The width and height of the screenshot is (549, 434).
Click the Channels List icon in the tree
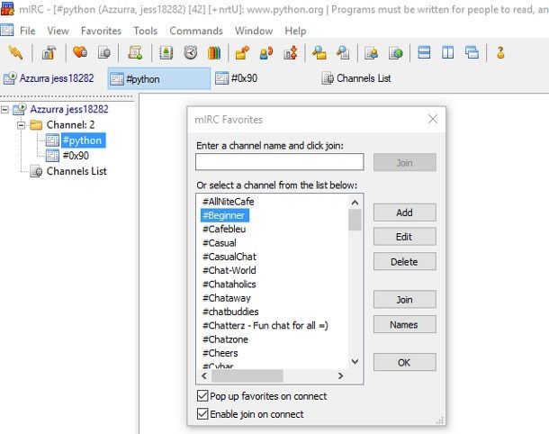pos(36,171)
